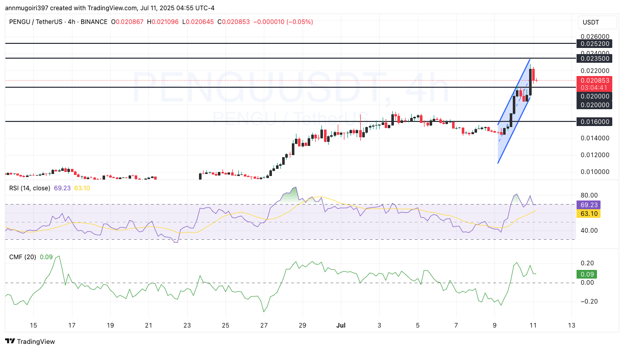This screenshot has height=350, width=624.
Task: Click the RSI (14, close) indicator label
Action: pyautogui.click(x=30, y=188)
